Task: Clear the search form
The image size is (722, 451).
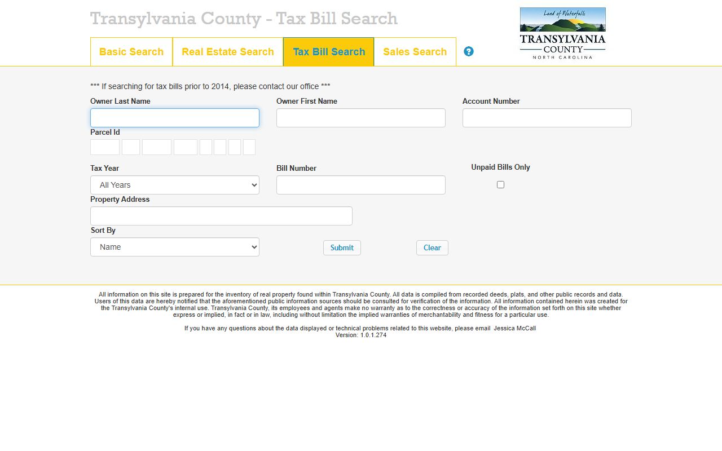Action: click(432, 247)
